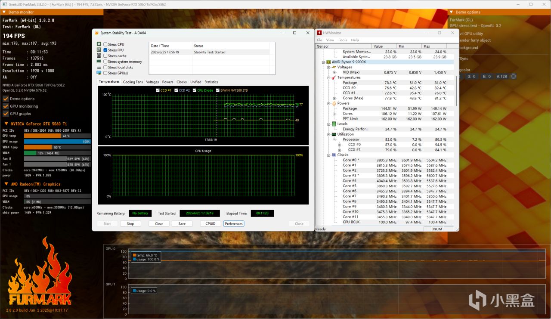Viewport: 551px width, 319px height.
Task: Collapse the AMD Radeon(TM) Graphics section
Action: (x=6, y=184)
